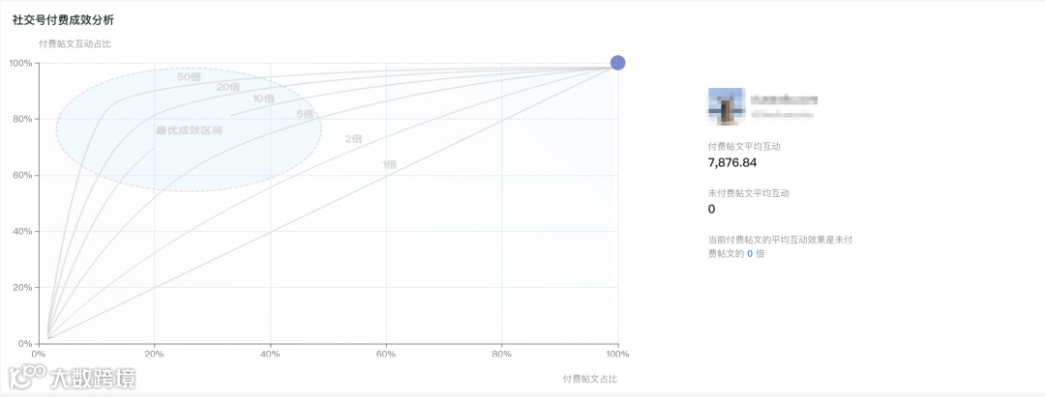Click the 社交号付费成效分析 title

click(x=67, y=19)
